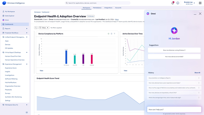Collapse the Unified Endpoint Management section
This screenshot has width=204, height=115.
point(27,37)
